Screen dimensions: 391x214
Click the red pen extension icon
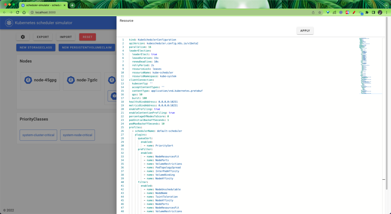coord(354,12)
